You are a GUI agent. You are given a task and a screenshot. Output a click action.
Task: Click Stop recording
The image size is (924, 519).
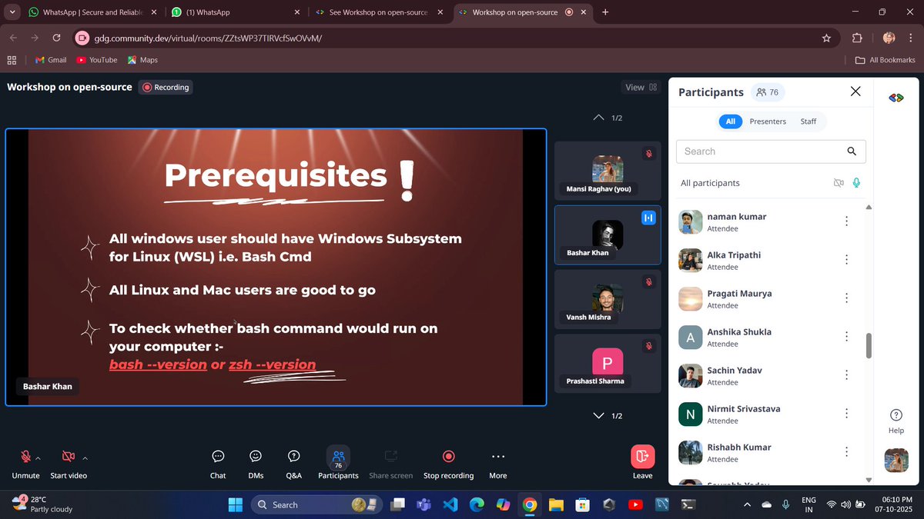pyautogui.click(x=448, y=464)
